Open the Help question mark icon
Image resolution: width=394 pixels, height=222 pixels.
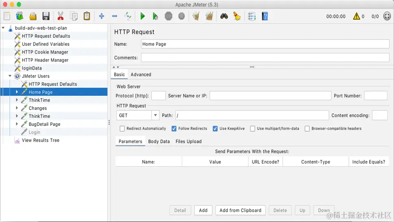click(x=265, y=16)
